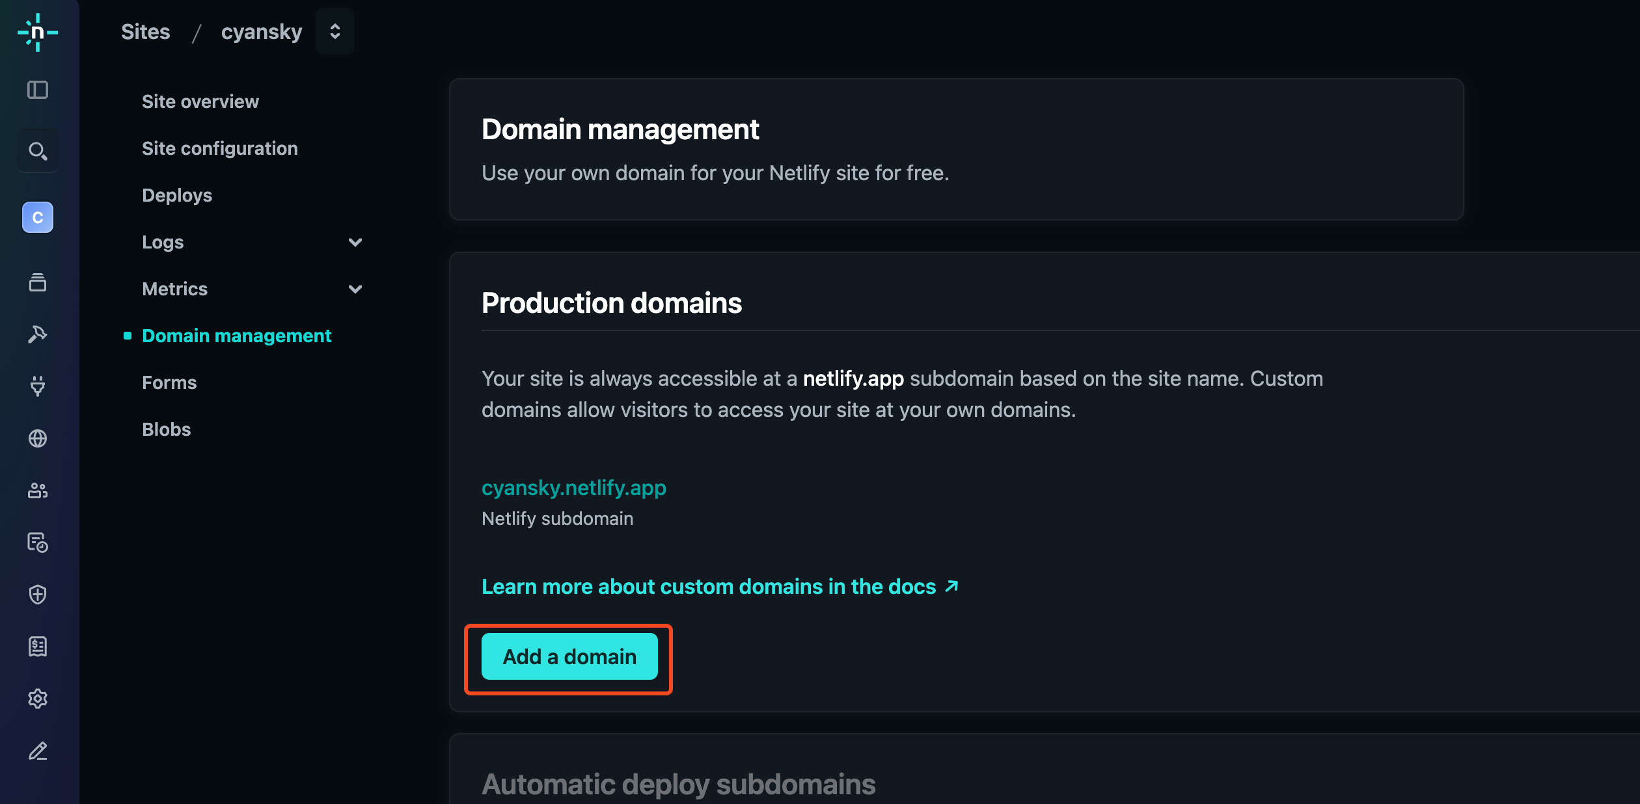Open the Logs menu item

(x=163, y=242)
